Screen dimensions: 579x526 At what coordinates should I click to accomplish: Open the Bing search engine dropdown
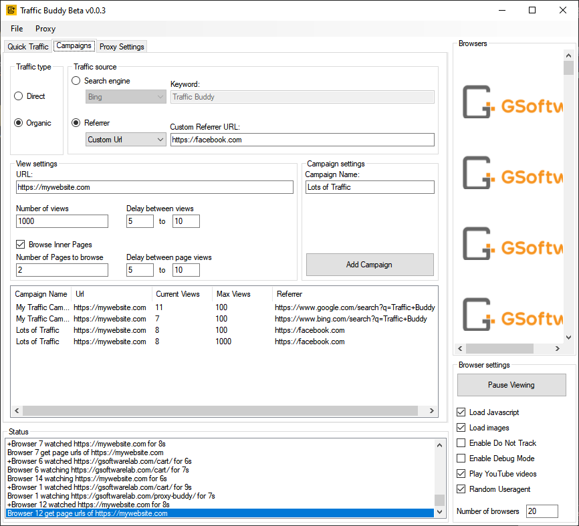[x=126, y=97]
